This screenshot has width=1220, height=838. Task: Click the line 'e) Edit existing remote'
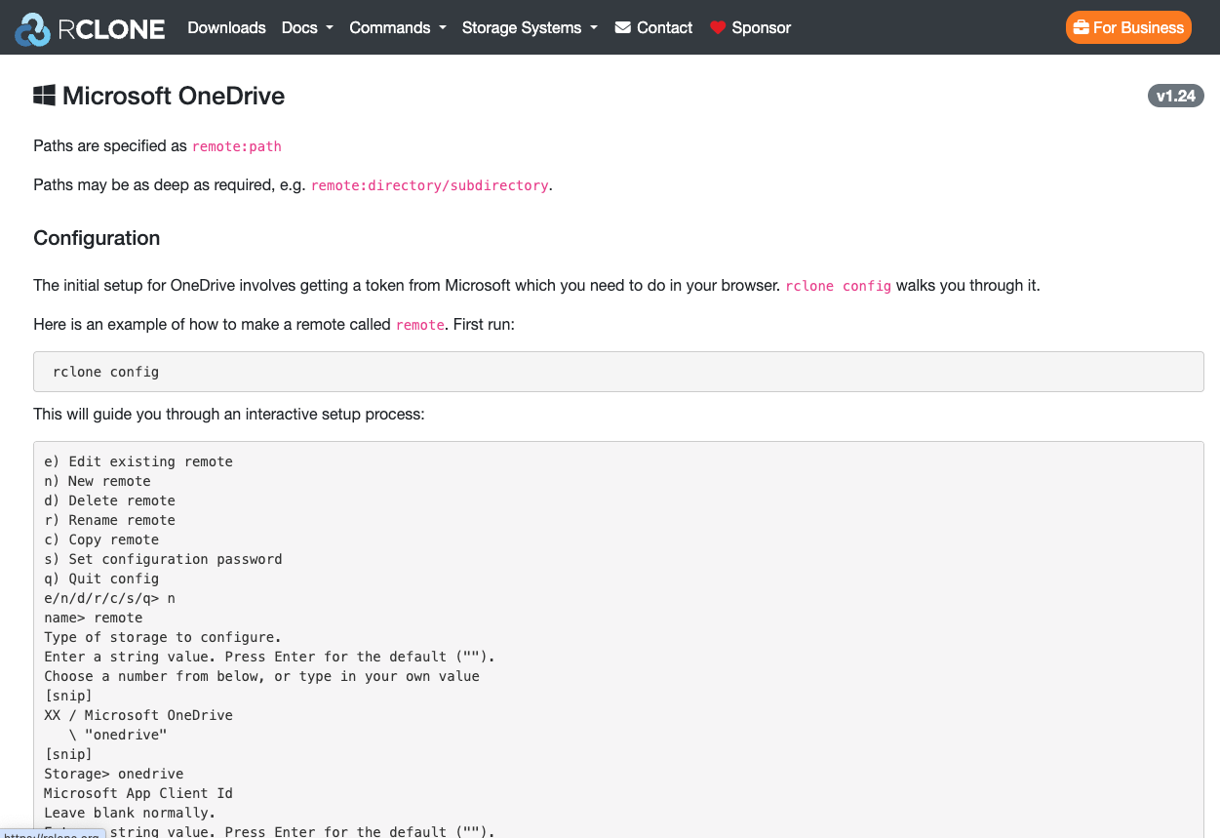tap(138, 461)
